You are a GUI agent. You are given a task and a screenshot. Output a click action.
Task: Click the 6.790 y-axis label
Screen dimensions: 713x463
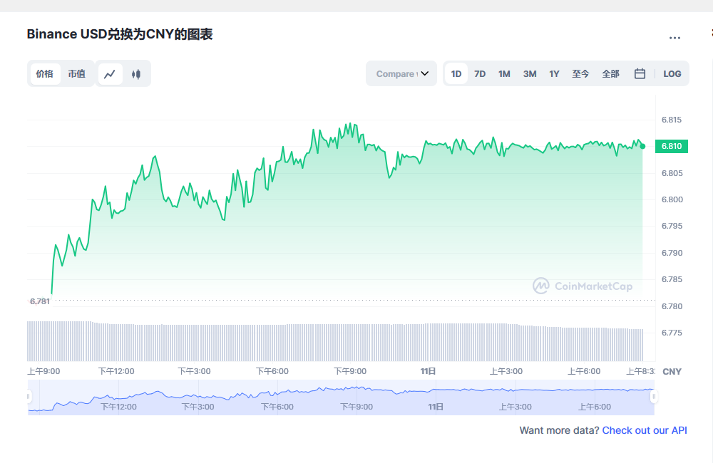672,253
